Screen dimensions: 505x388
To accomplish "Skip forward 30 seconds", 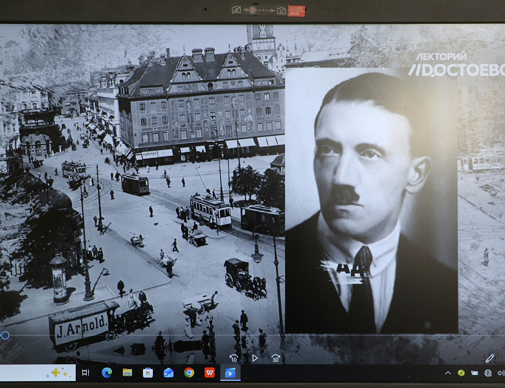I will (275, 358).
